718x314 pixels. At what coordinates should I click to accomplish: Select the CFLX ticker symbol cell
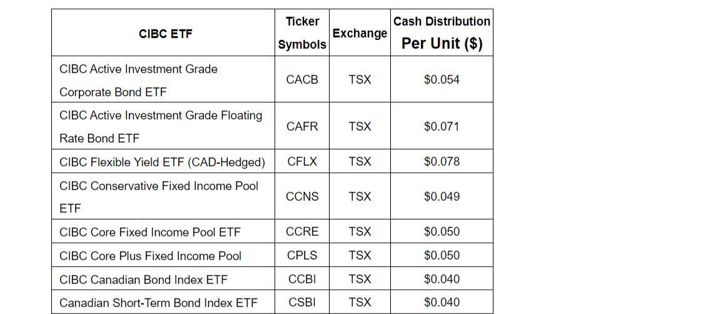point(302,161)
